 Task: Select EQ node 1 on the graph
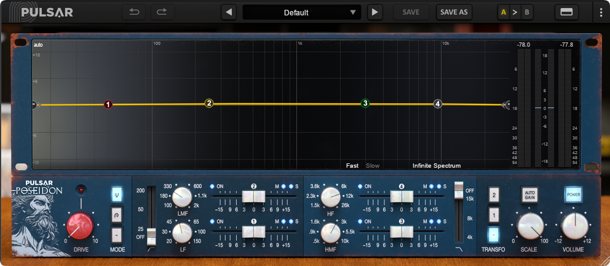click(x=108, y=104)
